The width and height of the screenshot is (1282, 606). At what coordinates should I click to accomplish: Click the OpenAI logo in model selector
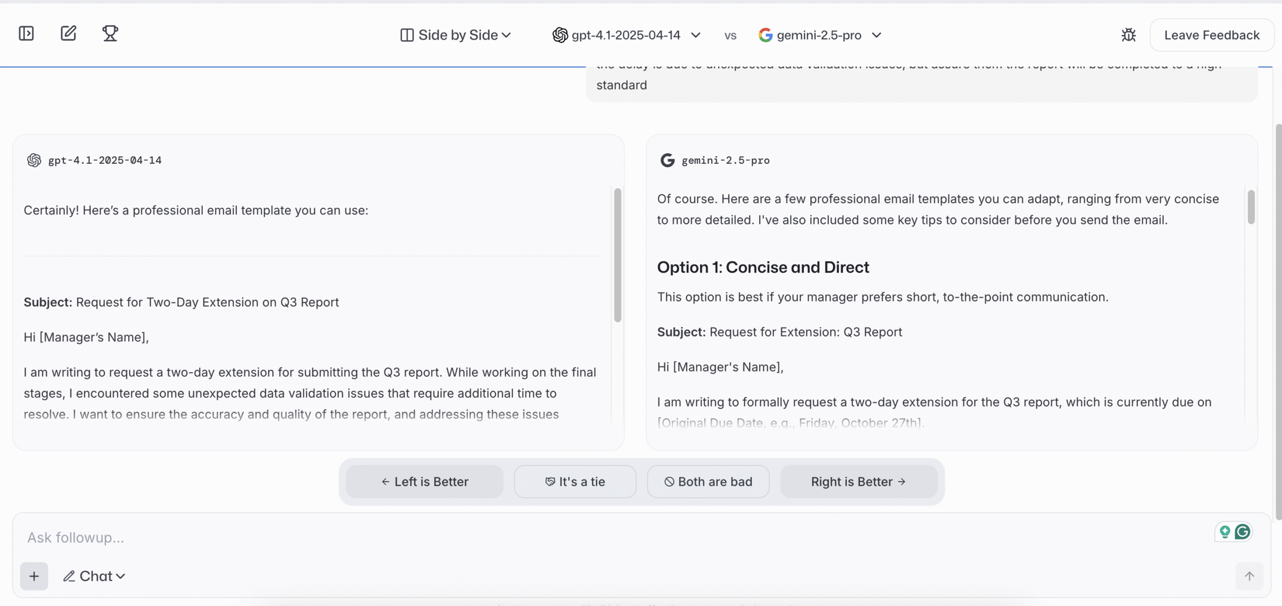(x=560, y=35)
